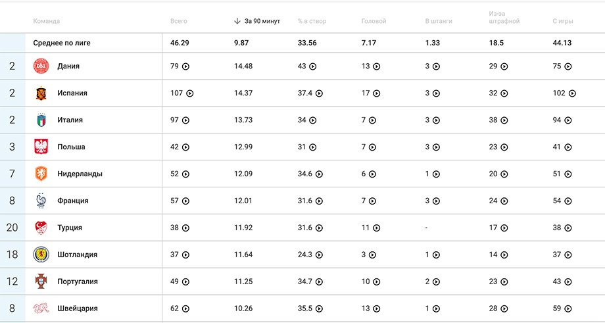Play Denmark's 79 total shots video
This screenshot has height=323, width=605.
[185, 66]
